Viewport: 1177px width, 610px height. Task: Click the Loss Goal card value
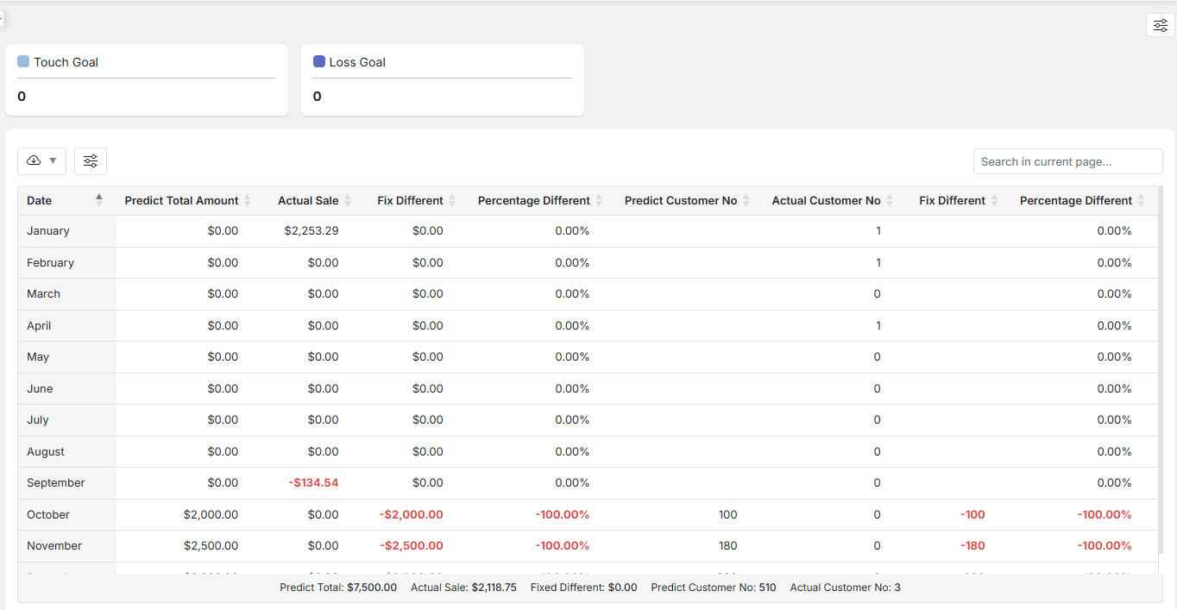click(318, 97)
